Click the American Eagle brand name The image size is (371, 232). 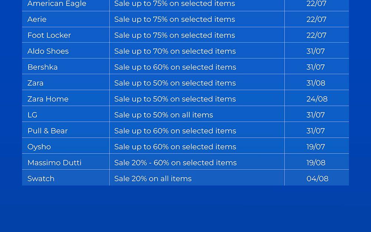point(57,4)
